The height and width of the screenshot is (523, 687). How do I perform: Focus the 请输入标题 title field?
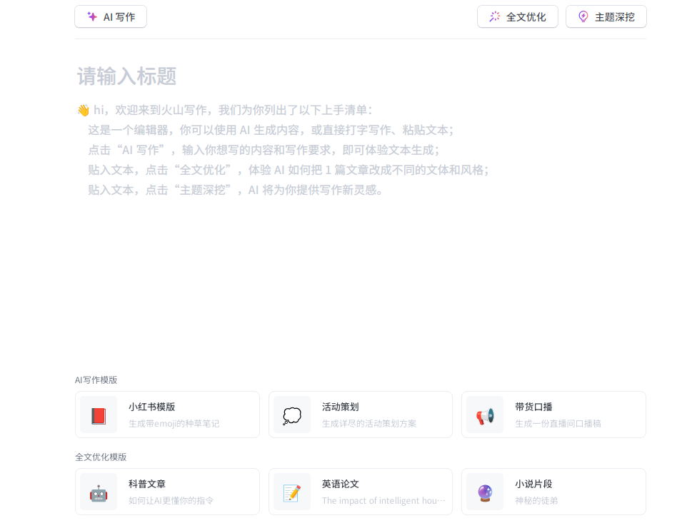tap(127, 76)
